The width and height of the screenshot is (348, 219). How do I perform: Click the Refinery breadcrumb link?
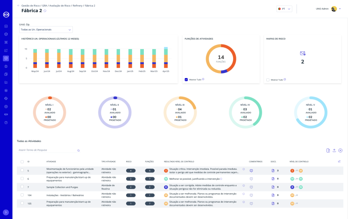coord(77,6)
